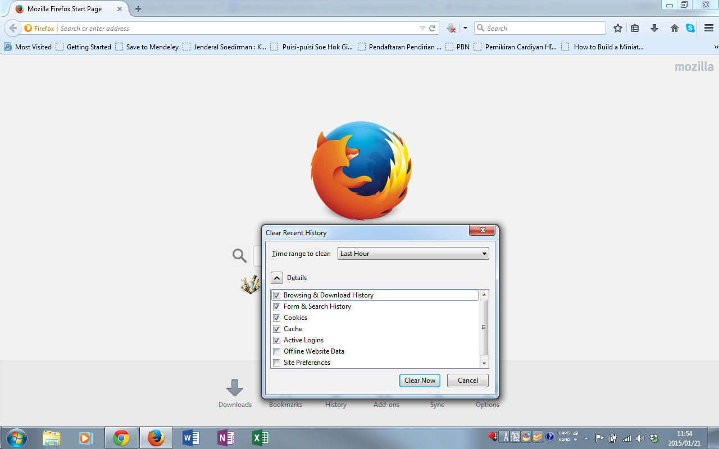
Task: Open Most Visited bookmarks menu
Action: (x=28, y=47)
